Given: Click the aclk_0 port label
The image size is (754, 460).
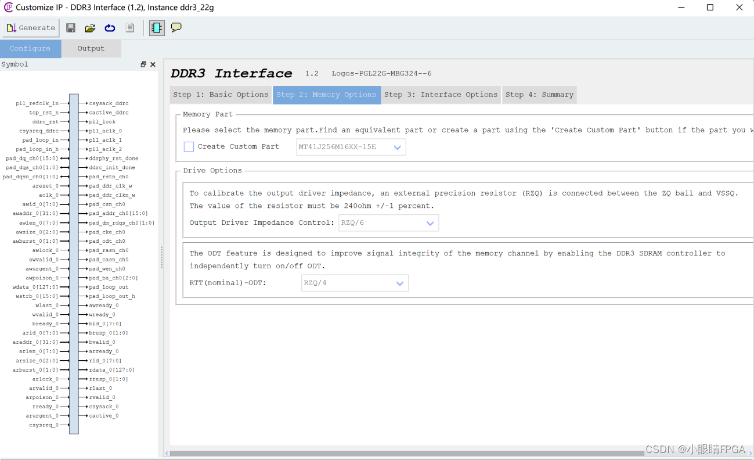Looking at the screenshot, I should tap(49, 195).
